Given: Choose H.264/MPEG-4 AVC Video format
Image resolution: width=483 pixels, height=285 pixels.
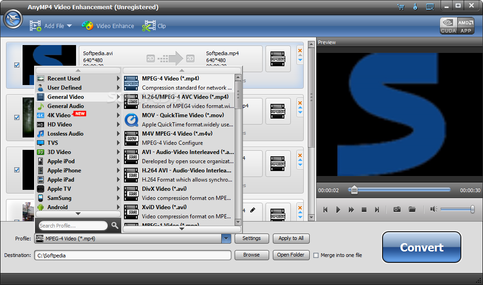Looking at the screenshot, I should [179, 101].
